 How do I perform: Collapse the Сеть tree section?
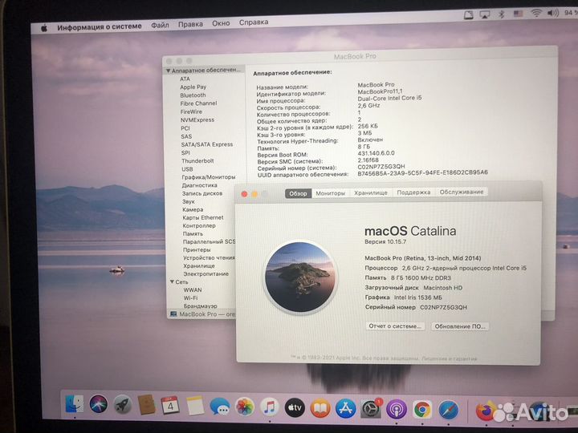pos(172,281)
